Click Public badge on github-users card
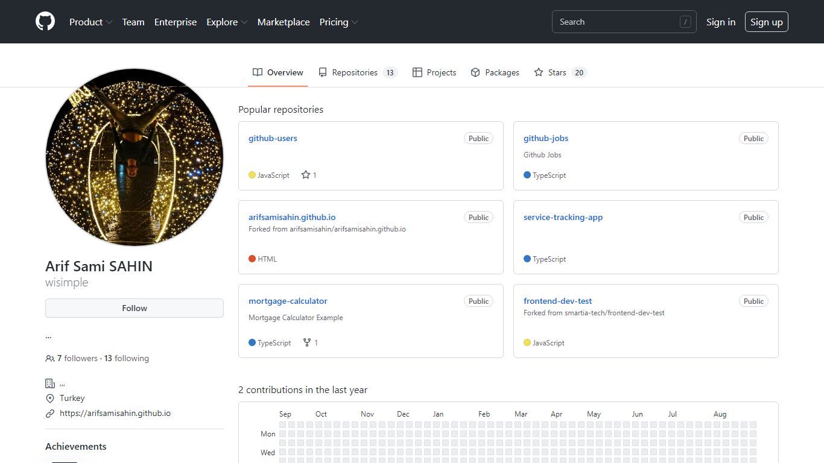 point(478,138)
